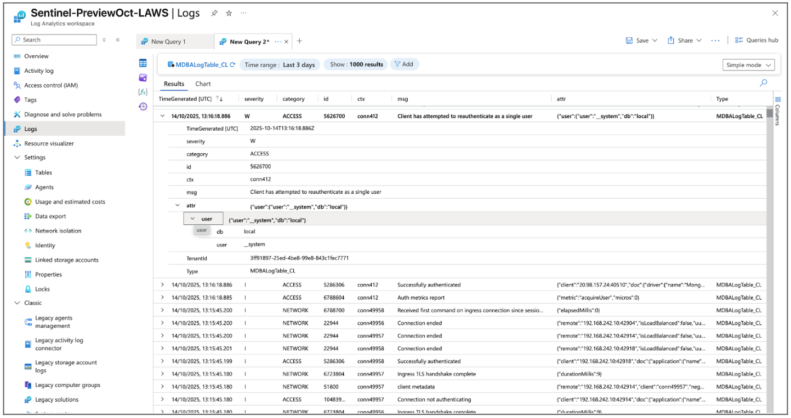Open the Functions pane with the {fx} icon
Screen dimensions: 791x418
click(143, 92)
